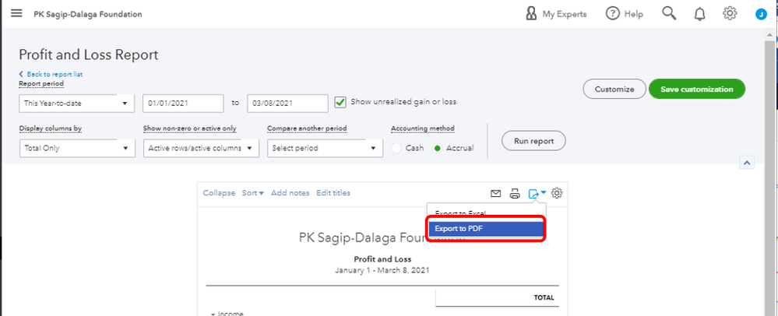This screenshot has width=778, height=316.
Task: Click Add notes
Action: click(x=290, y=193)
